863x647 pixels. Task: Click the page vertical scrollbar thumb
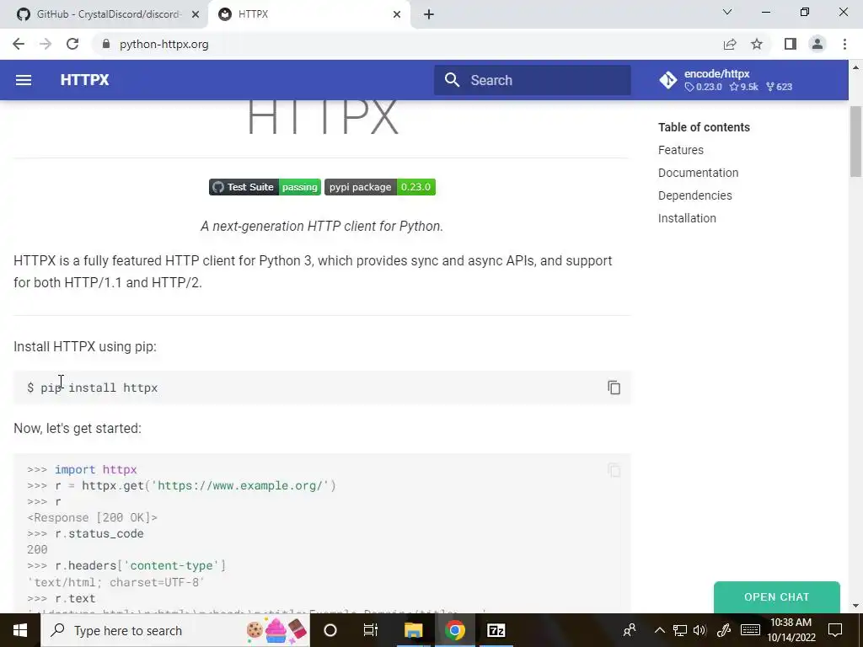click(x=855, y=142)
